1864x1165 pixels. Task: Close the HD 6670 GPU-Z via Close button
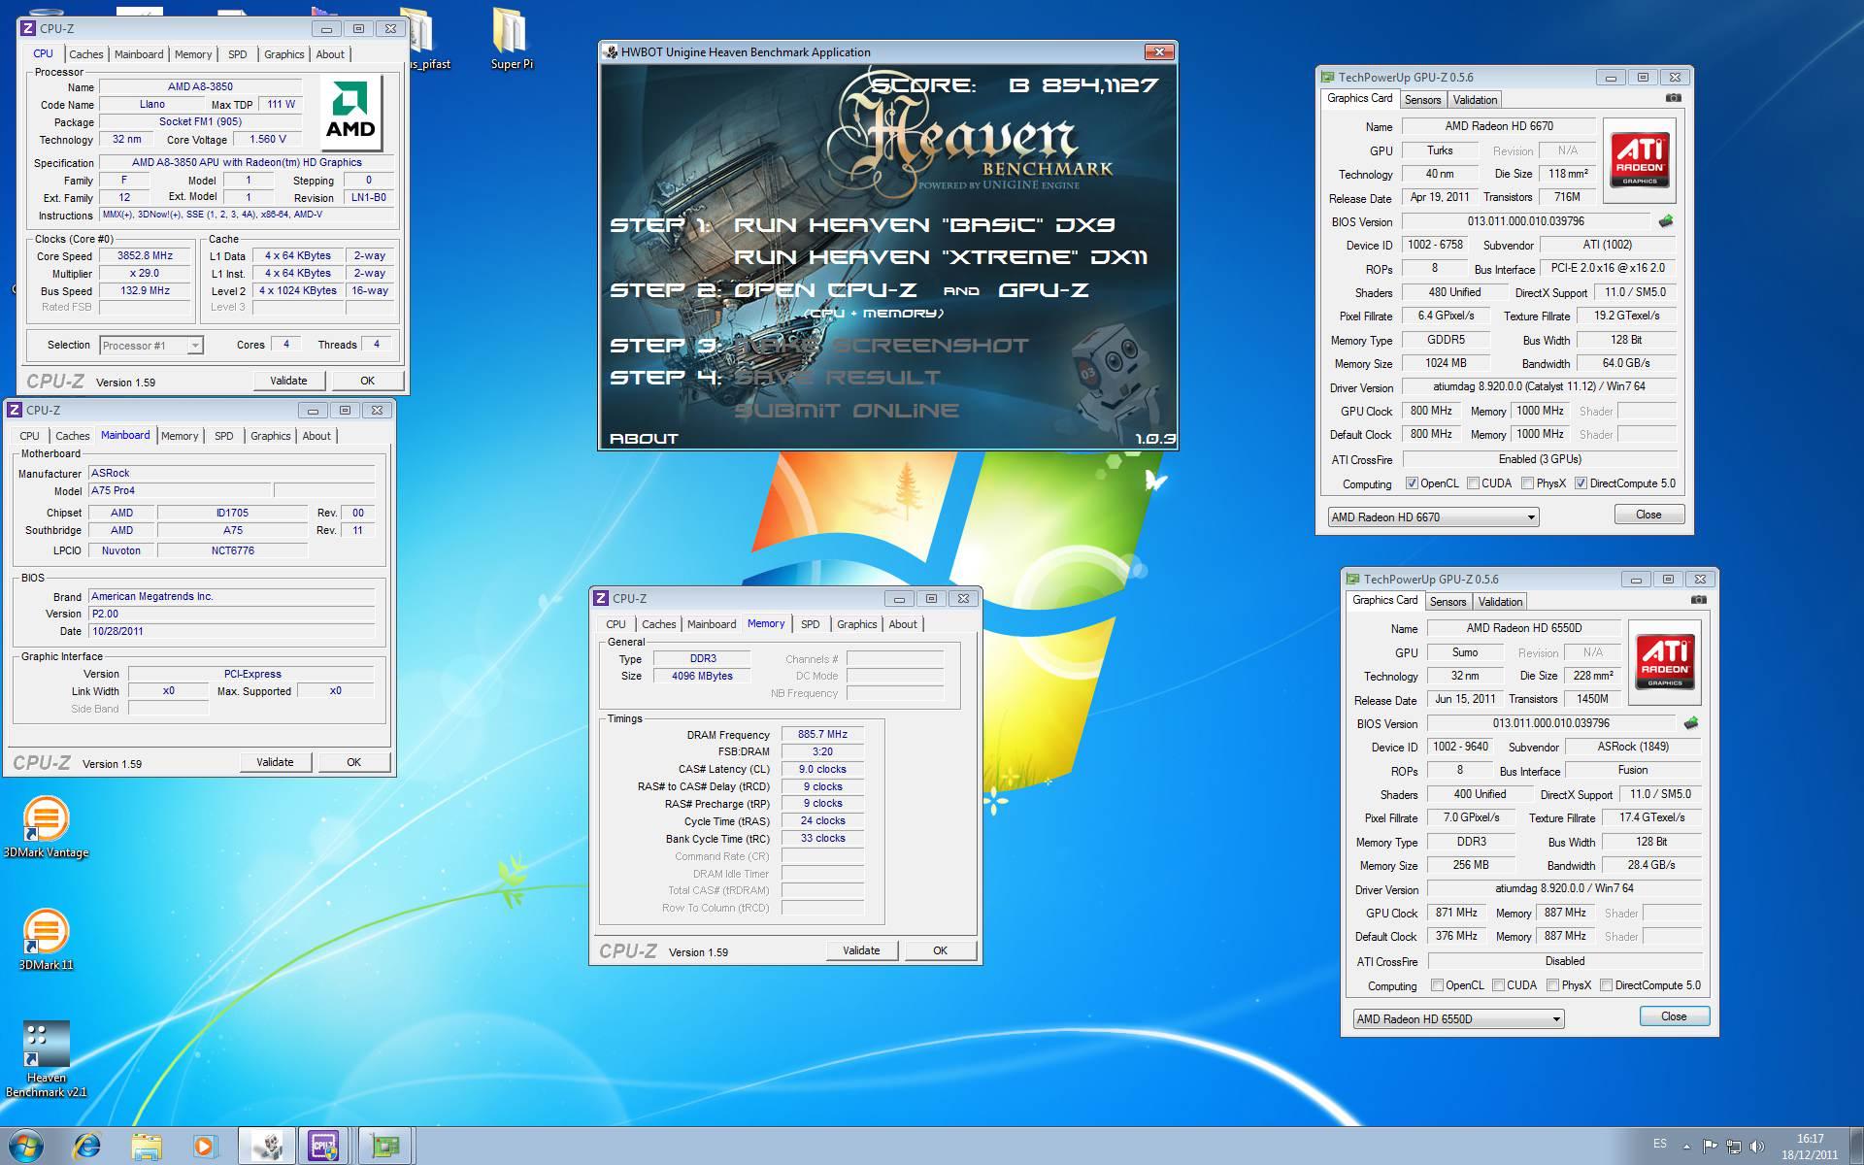(1648, 515)
